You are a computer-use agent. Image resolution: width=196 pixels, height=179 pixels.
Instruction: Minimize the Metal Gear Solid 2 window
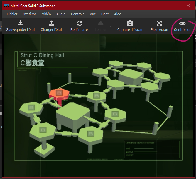pyautogui.click(x=161, y=6)
